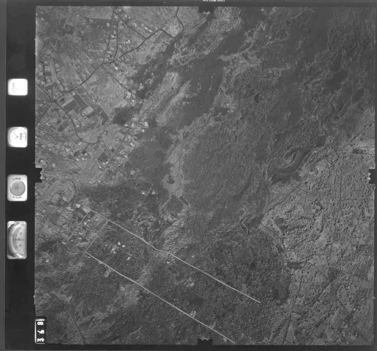The width and height of the screenshot is (377, 351).
Task: Click the corner where the two parallel roads join
Action: pyautogui.click(x=86, y=253)
